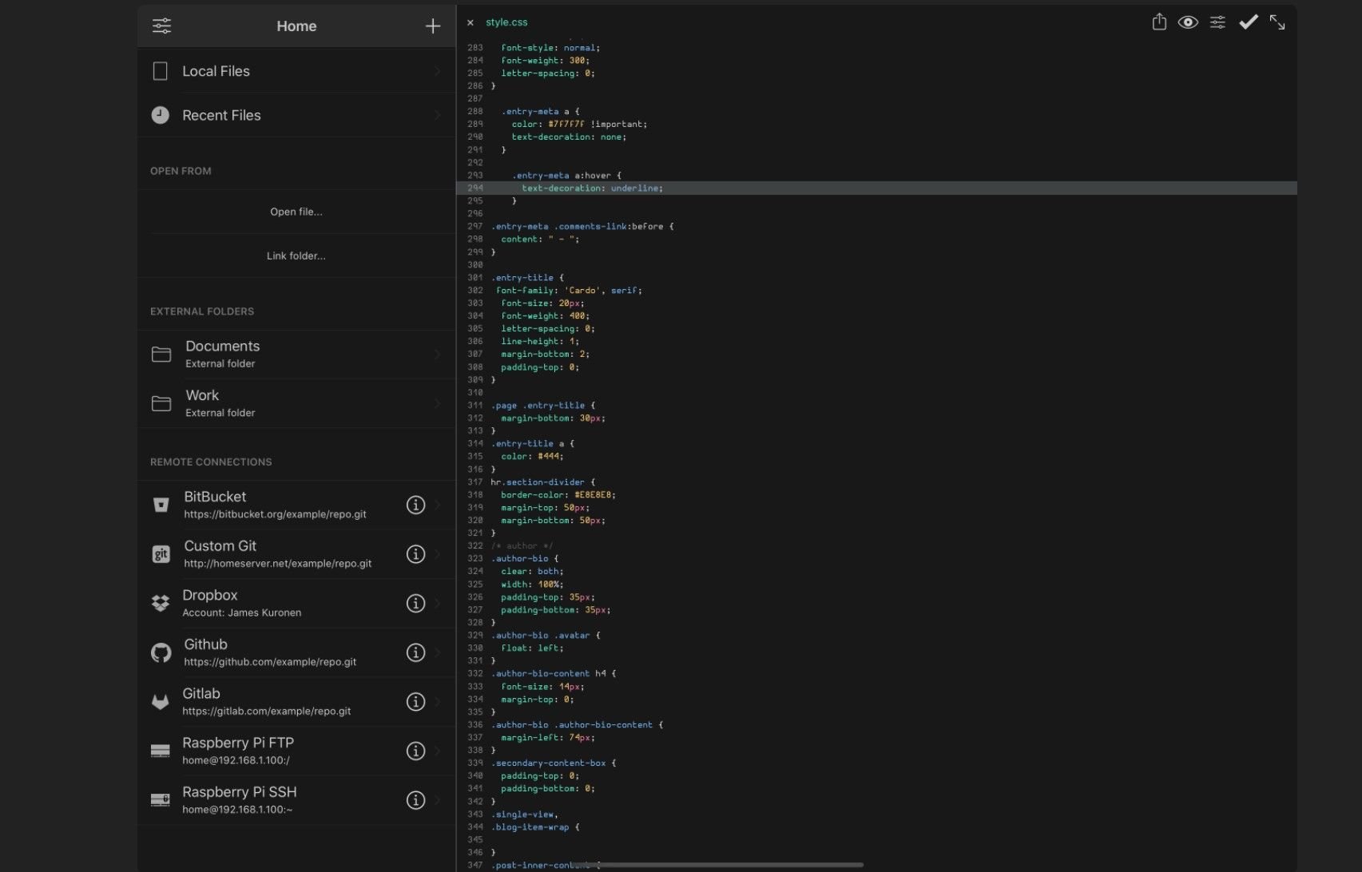The height and width of the screenshot is (872, 1362).
Task: Show info for BitBucket connection
Action: (415, 505)
